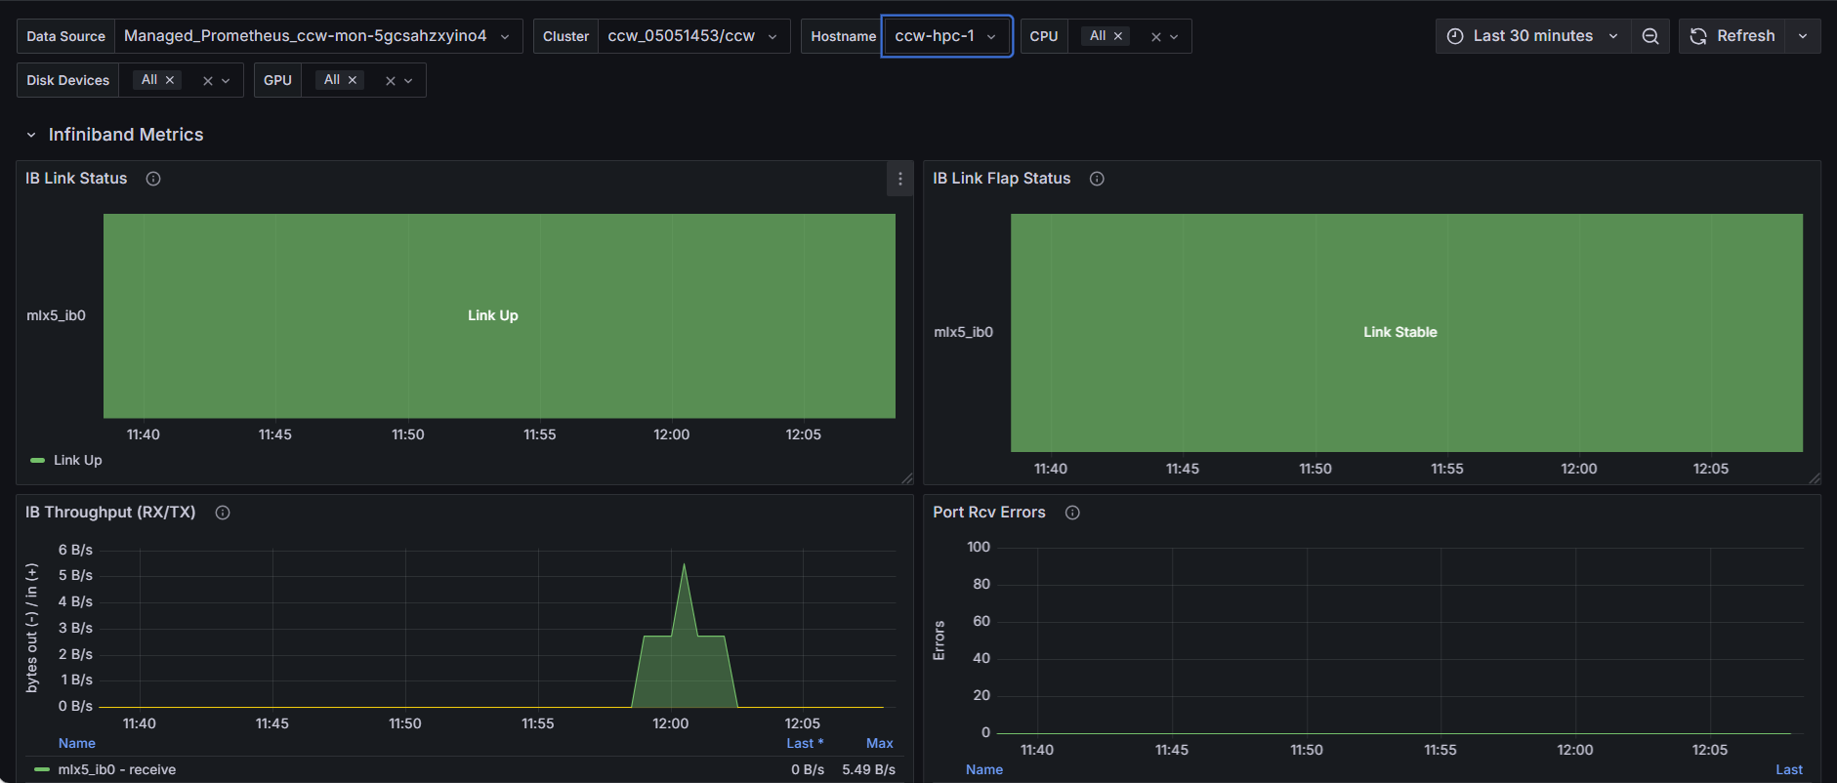Image resolution: width=1837 pixels, height=783 pixels.
Task: Remove the All tag from CPU filter
Action: [x=1118, y=36]
